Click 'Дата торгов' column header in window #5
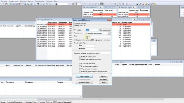 pos(52,22)
